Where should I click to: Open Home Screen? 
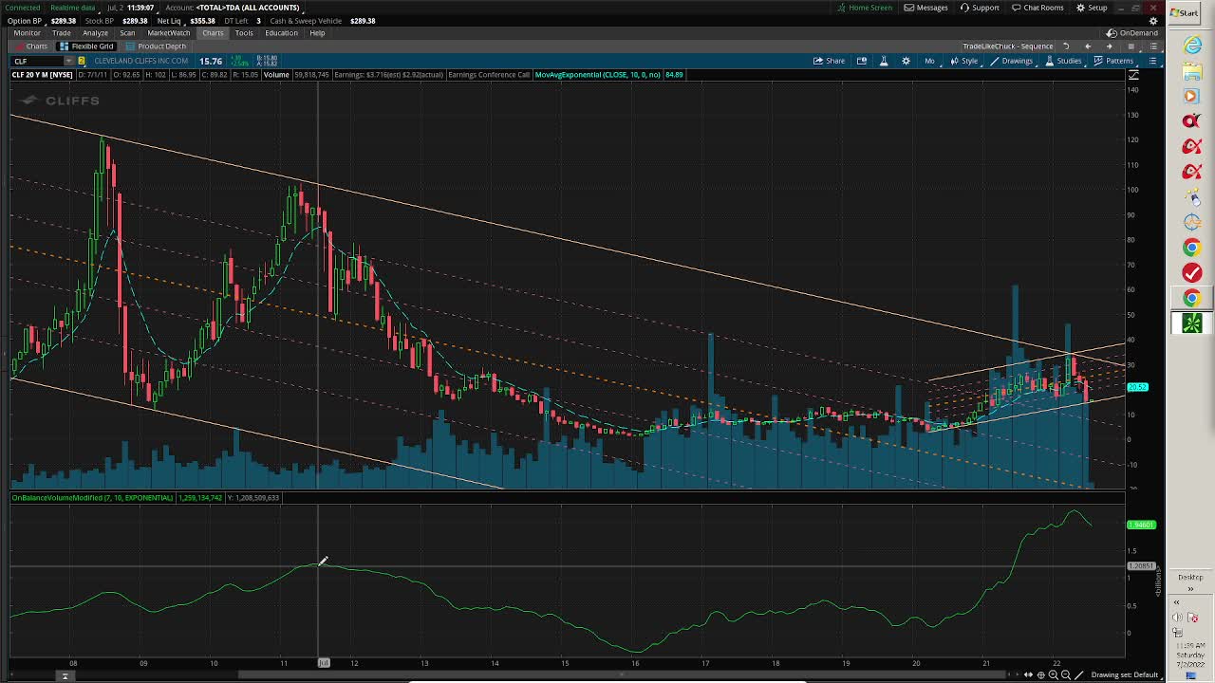(x=864, y=8)
